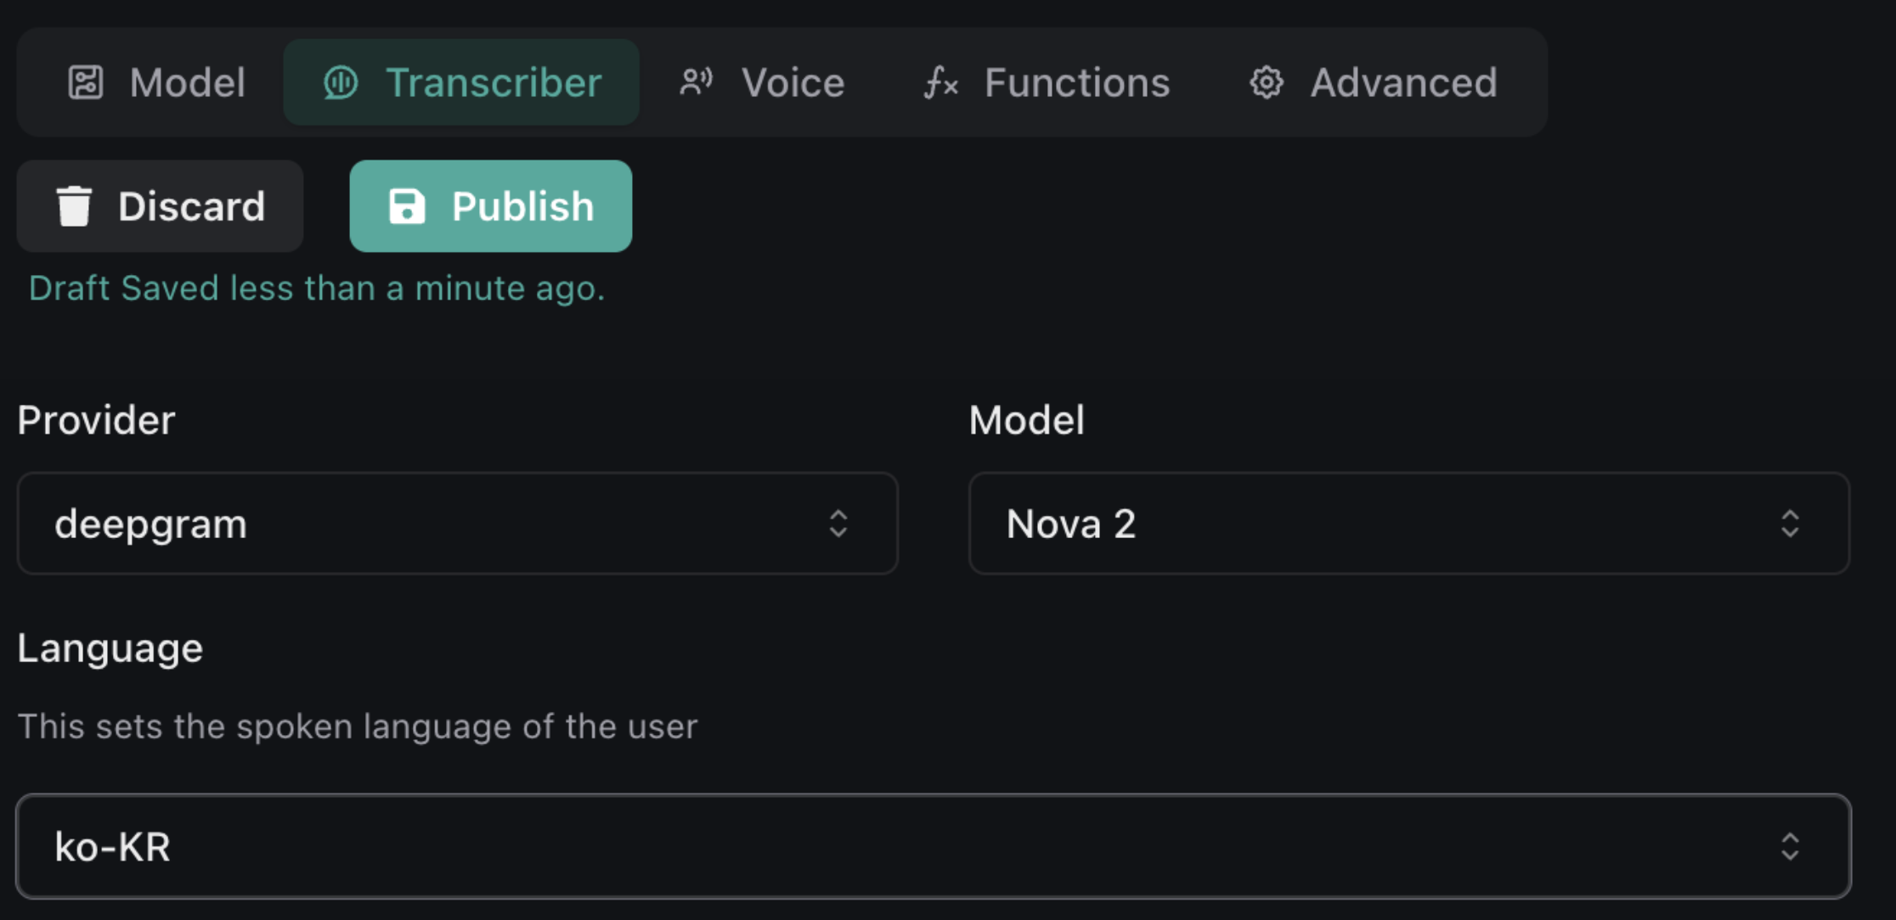Go to the Functions tab
Screen dimensions: 1896x920
click(x=1047, y=83)
